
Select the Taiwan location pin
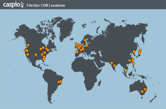coord(133,60)
